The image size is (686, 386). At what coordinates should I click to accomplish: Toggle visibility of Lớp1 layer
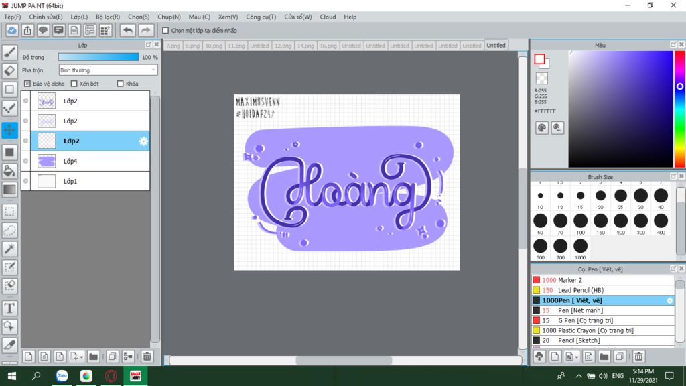click(x=26, y=181)
